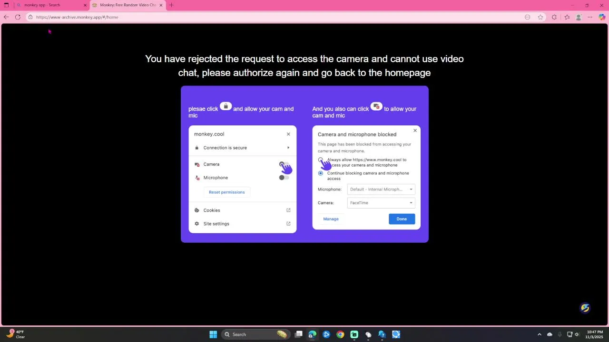Close the Monkey Free Random Video tab

[x=161, y=5]
